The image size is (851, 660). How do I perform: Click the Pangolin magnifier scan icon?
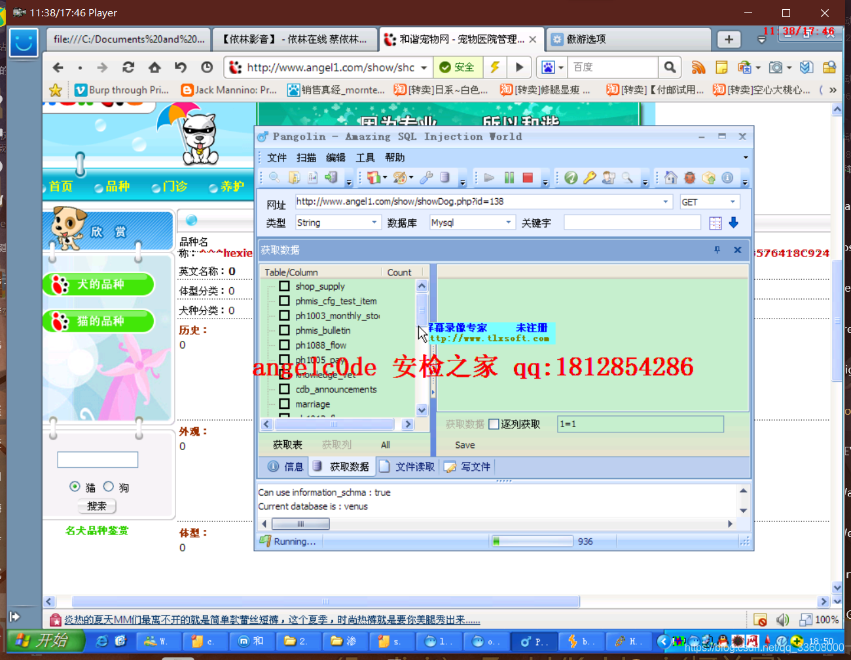(x=274, y=177)
